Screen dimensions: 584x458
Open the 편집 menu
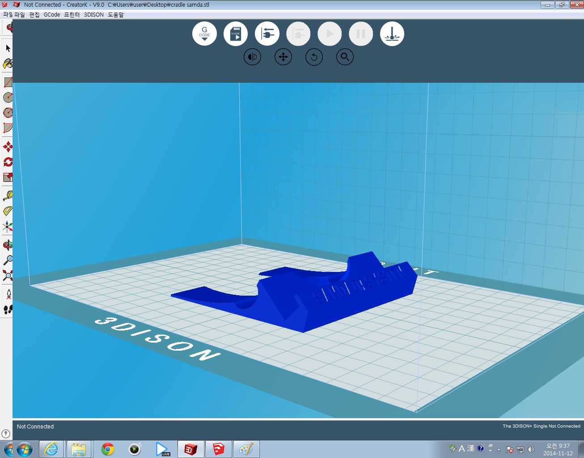34,15
